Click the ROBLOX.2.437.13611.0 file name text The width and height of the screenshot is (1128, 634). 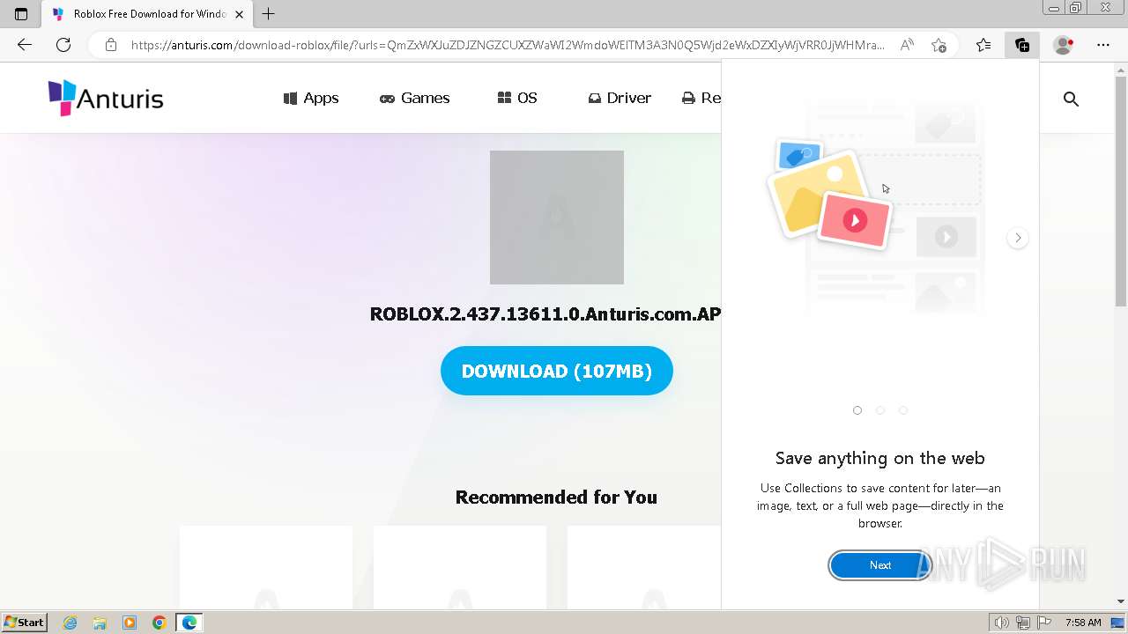click(545, 314)
